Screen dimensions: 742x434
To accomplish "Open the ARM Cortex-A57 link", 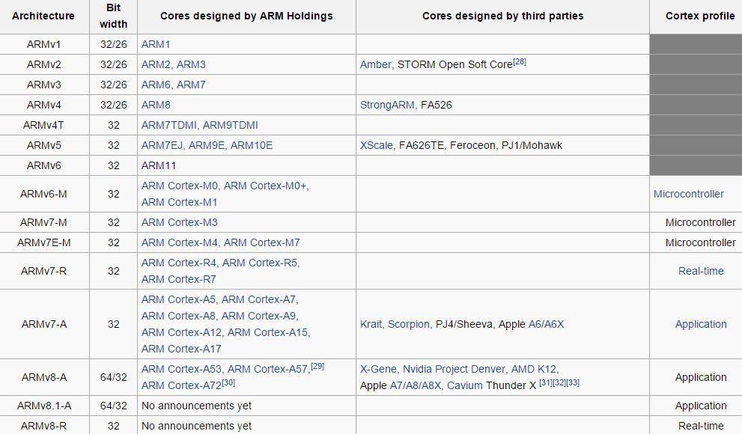I will pos(268,369).
